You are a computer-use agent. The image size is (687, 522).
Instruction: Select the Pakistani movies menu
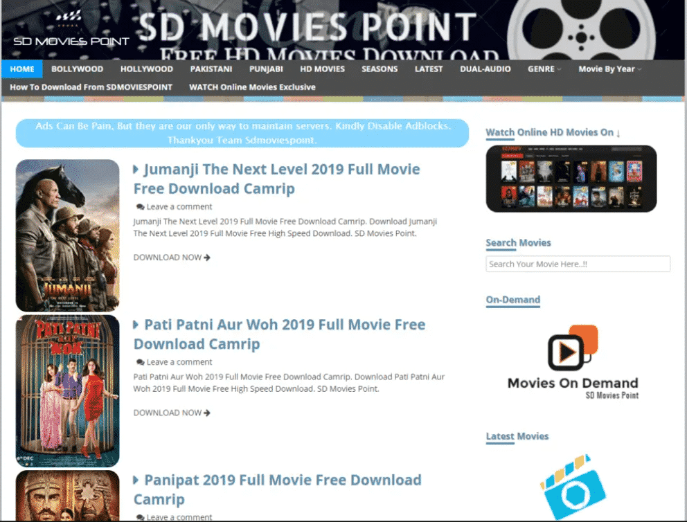(211, 69)
